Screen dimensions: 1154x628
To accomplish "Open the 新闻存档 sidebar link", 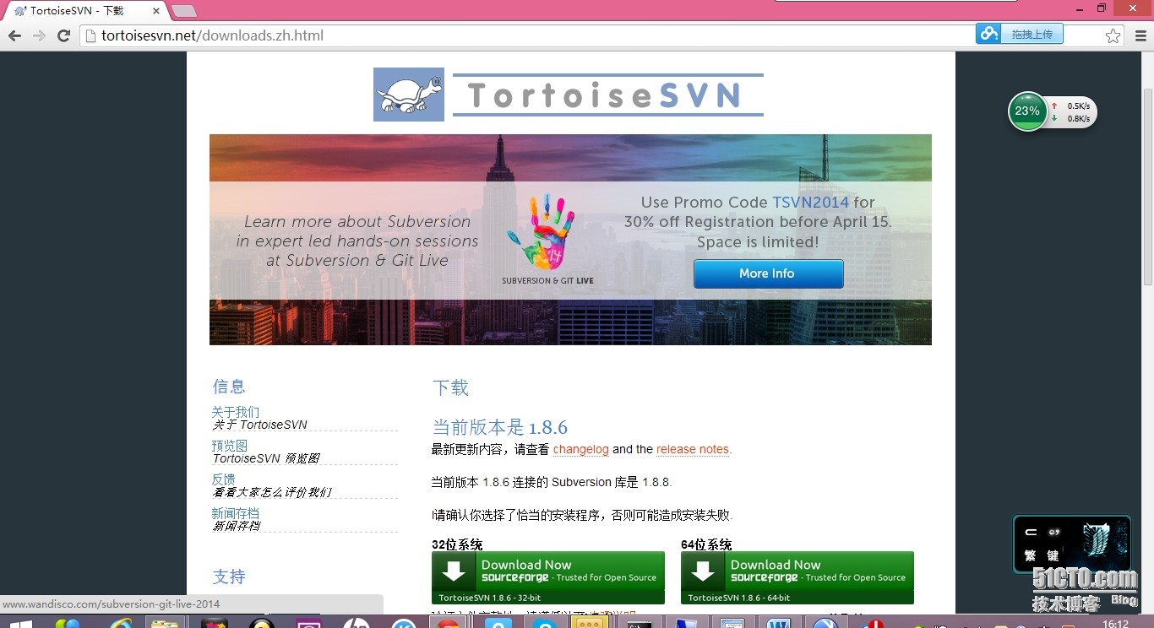I will [x=235, y=513].
